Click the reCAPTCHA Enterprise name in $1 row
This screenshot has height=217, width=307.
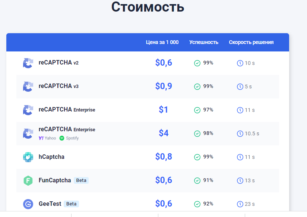[x=67, y=110]
